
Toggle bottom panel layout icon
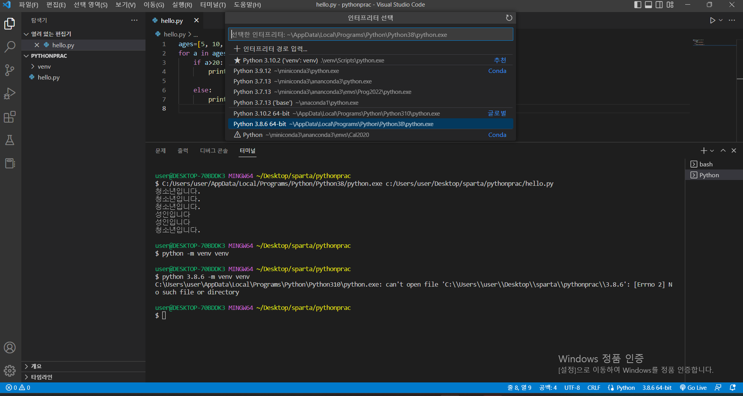point(648,5)
